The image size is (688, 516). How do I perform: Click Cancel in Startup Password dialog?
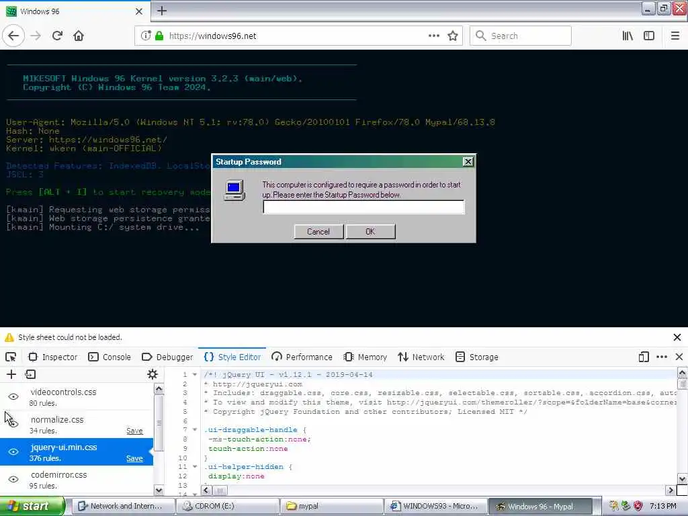pyautogui.click(x=318, y=232)
